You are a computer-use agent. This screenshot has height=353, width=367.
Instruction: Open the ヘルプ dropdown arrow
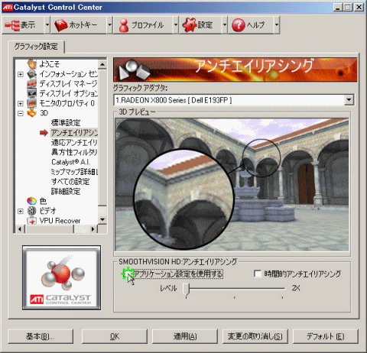click(x=277, y=25)
